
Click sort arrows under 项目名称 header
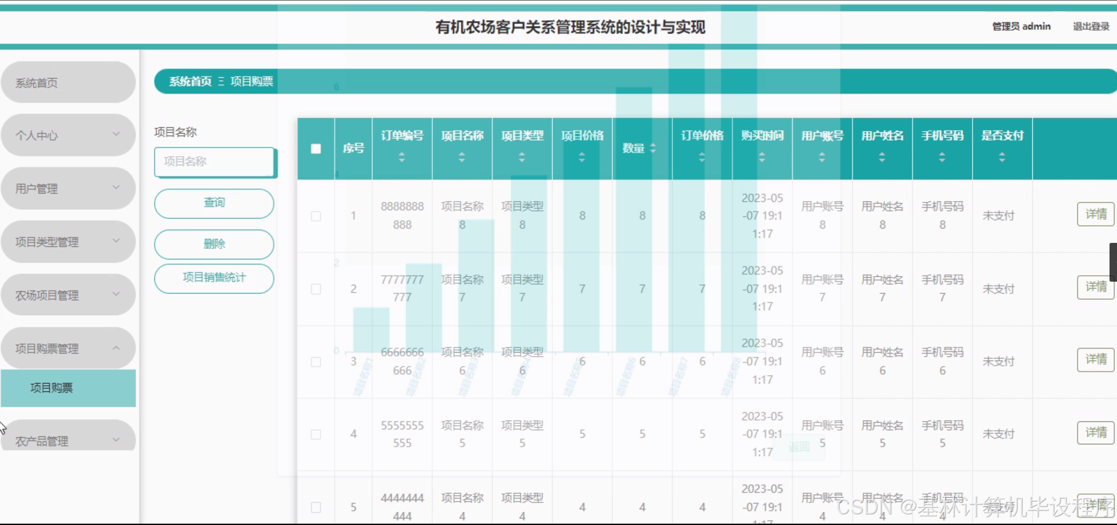click(461, 157)
